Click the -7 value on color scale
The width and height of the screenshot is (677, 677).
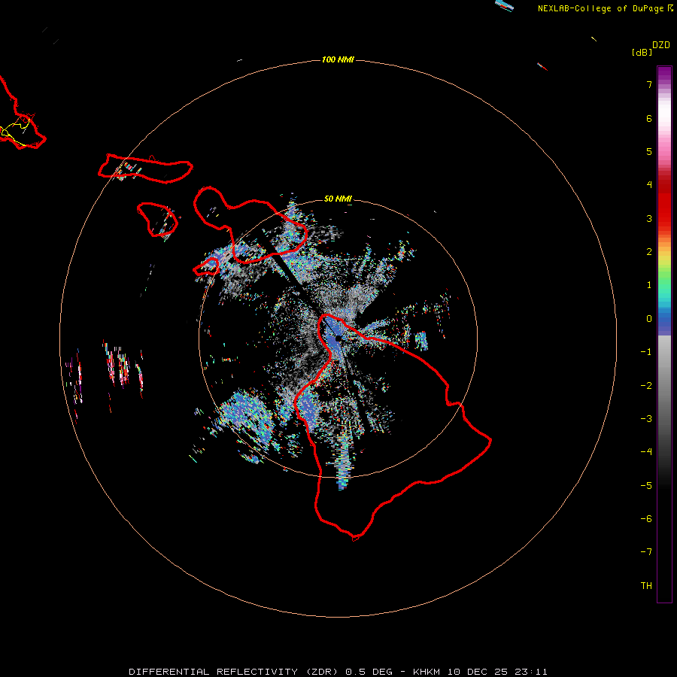click(x=646, y=552)
